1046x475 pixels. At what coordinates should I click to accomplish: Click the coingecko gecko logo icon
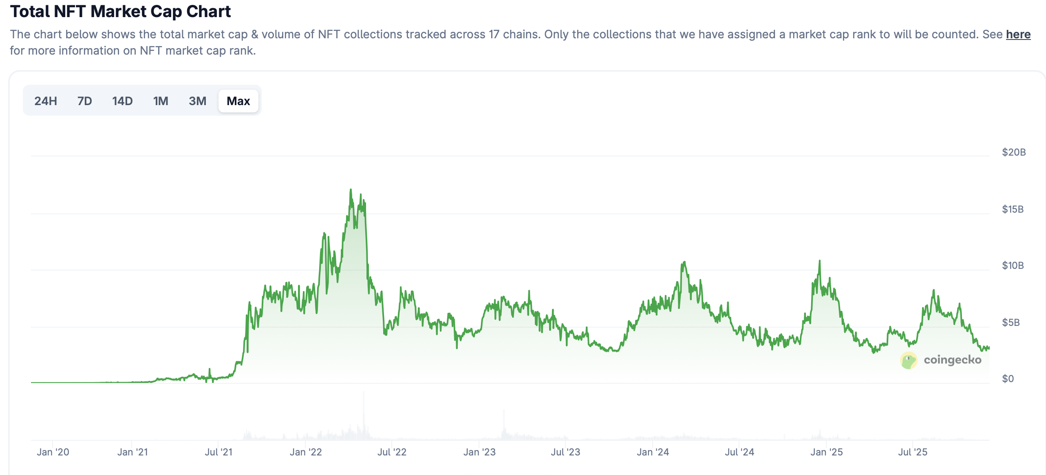(x=909, y=360)
